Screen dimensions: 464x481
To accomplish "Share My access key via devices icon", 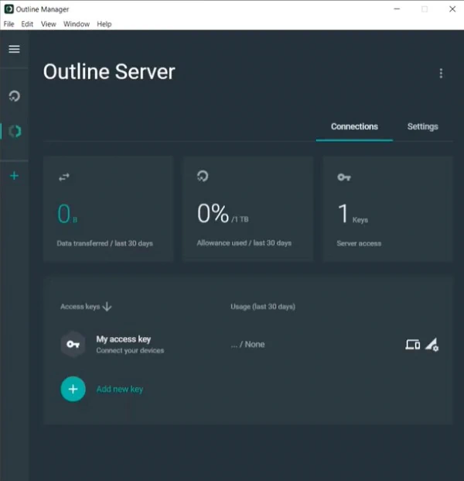I will coord(412,345).
